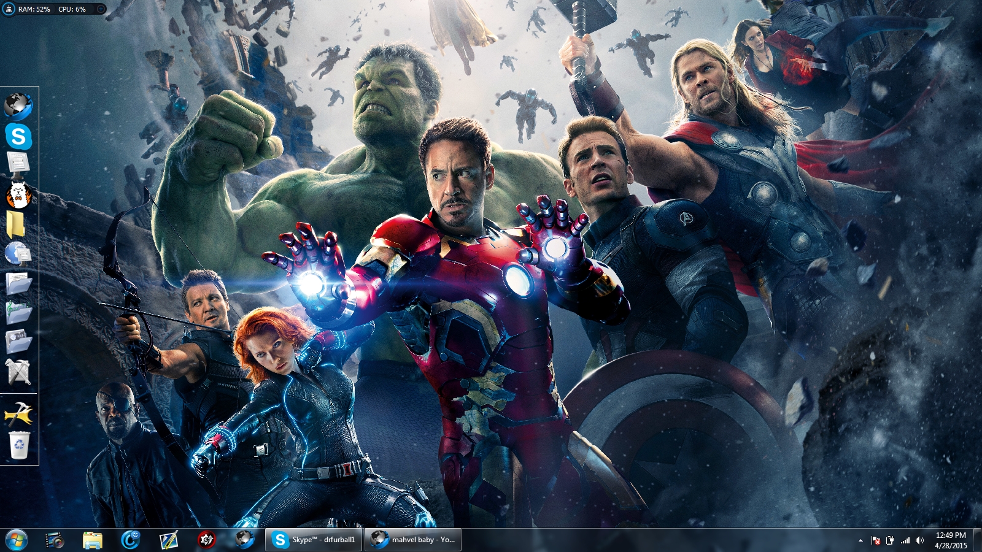Open the Action Center flag icon
Viewport: 982px width, 552px height.
[876, 540]
